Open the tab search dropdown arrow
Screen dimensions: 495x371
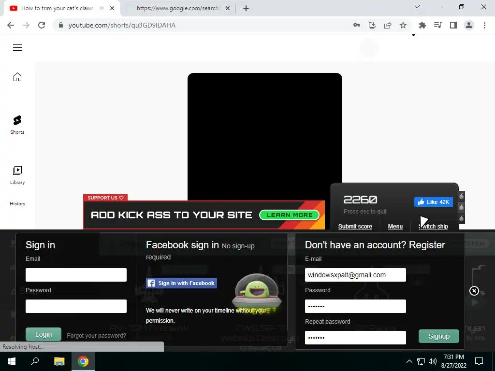click(x=417, y=7)
